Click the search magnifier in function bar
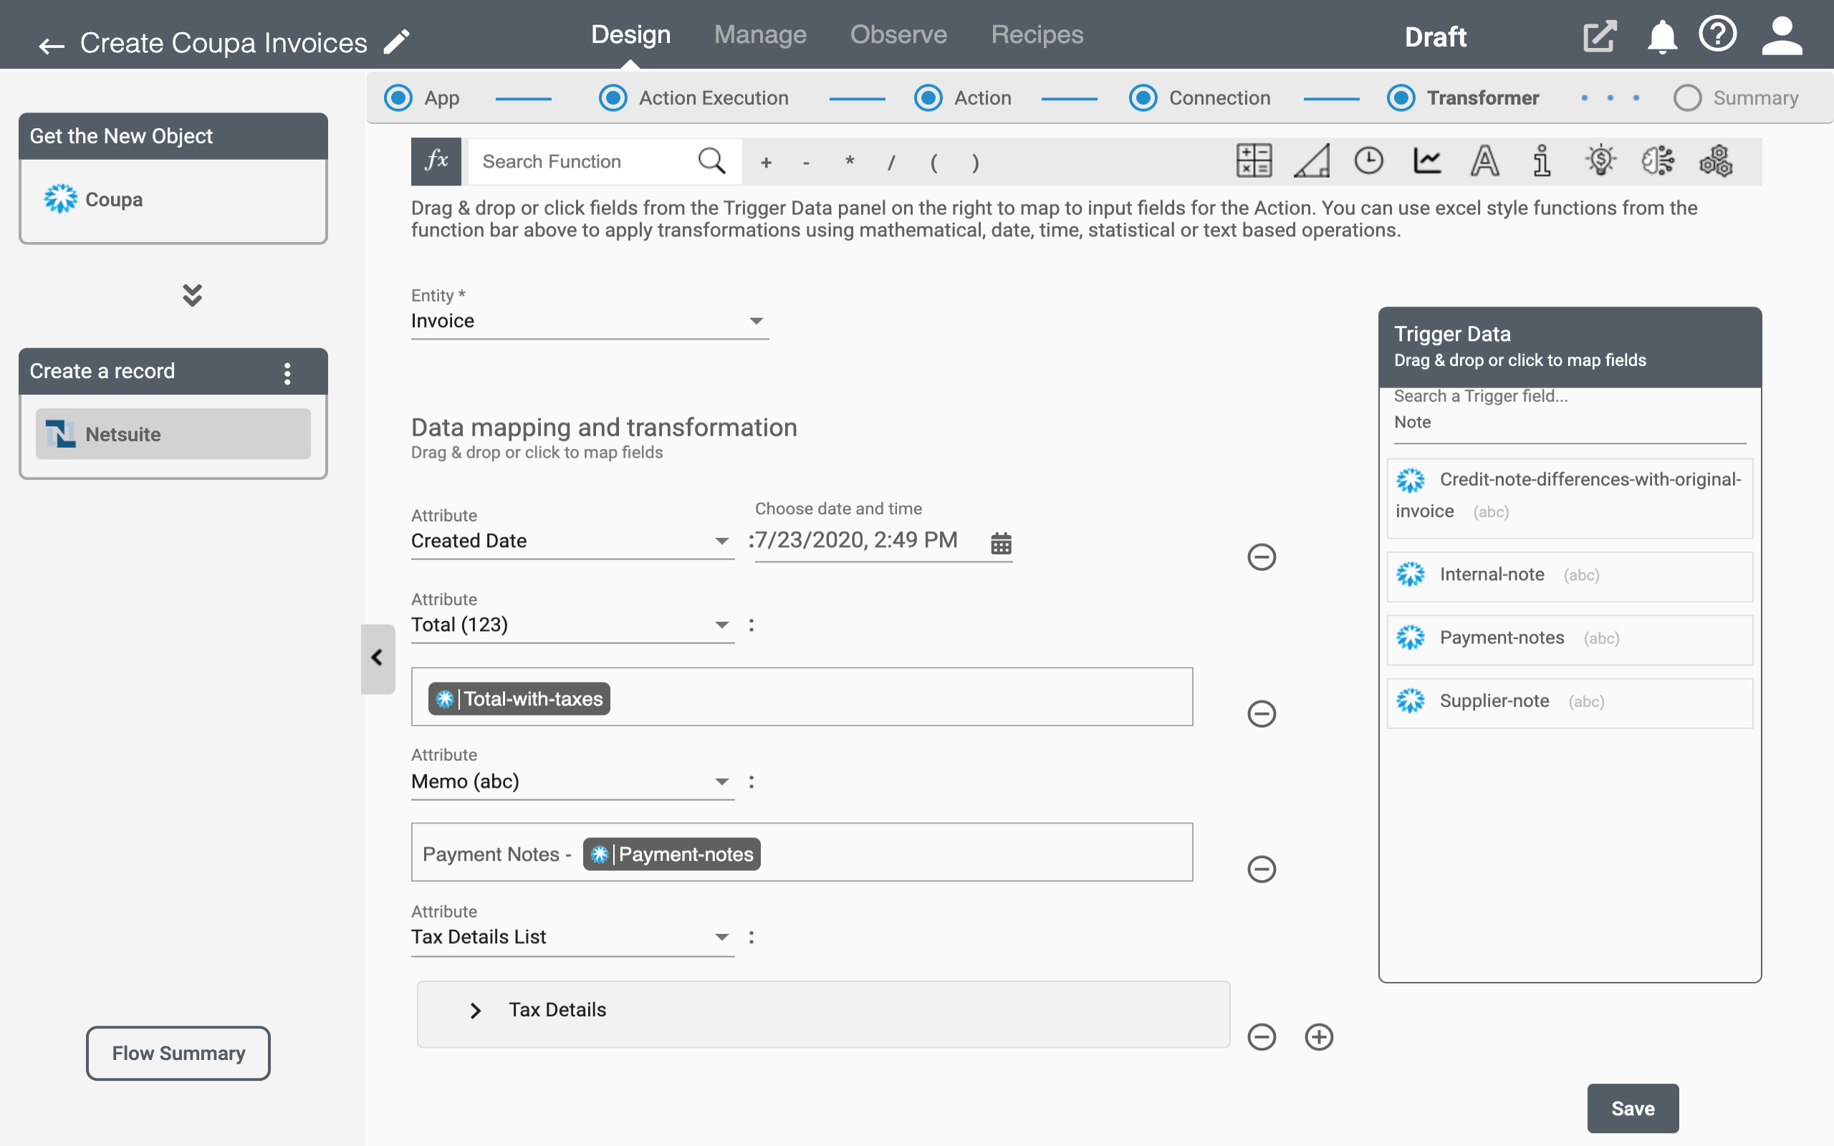This screenshot has width=1834, height=1146. pyautogui.click(x=711, y=160)
